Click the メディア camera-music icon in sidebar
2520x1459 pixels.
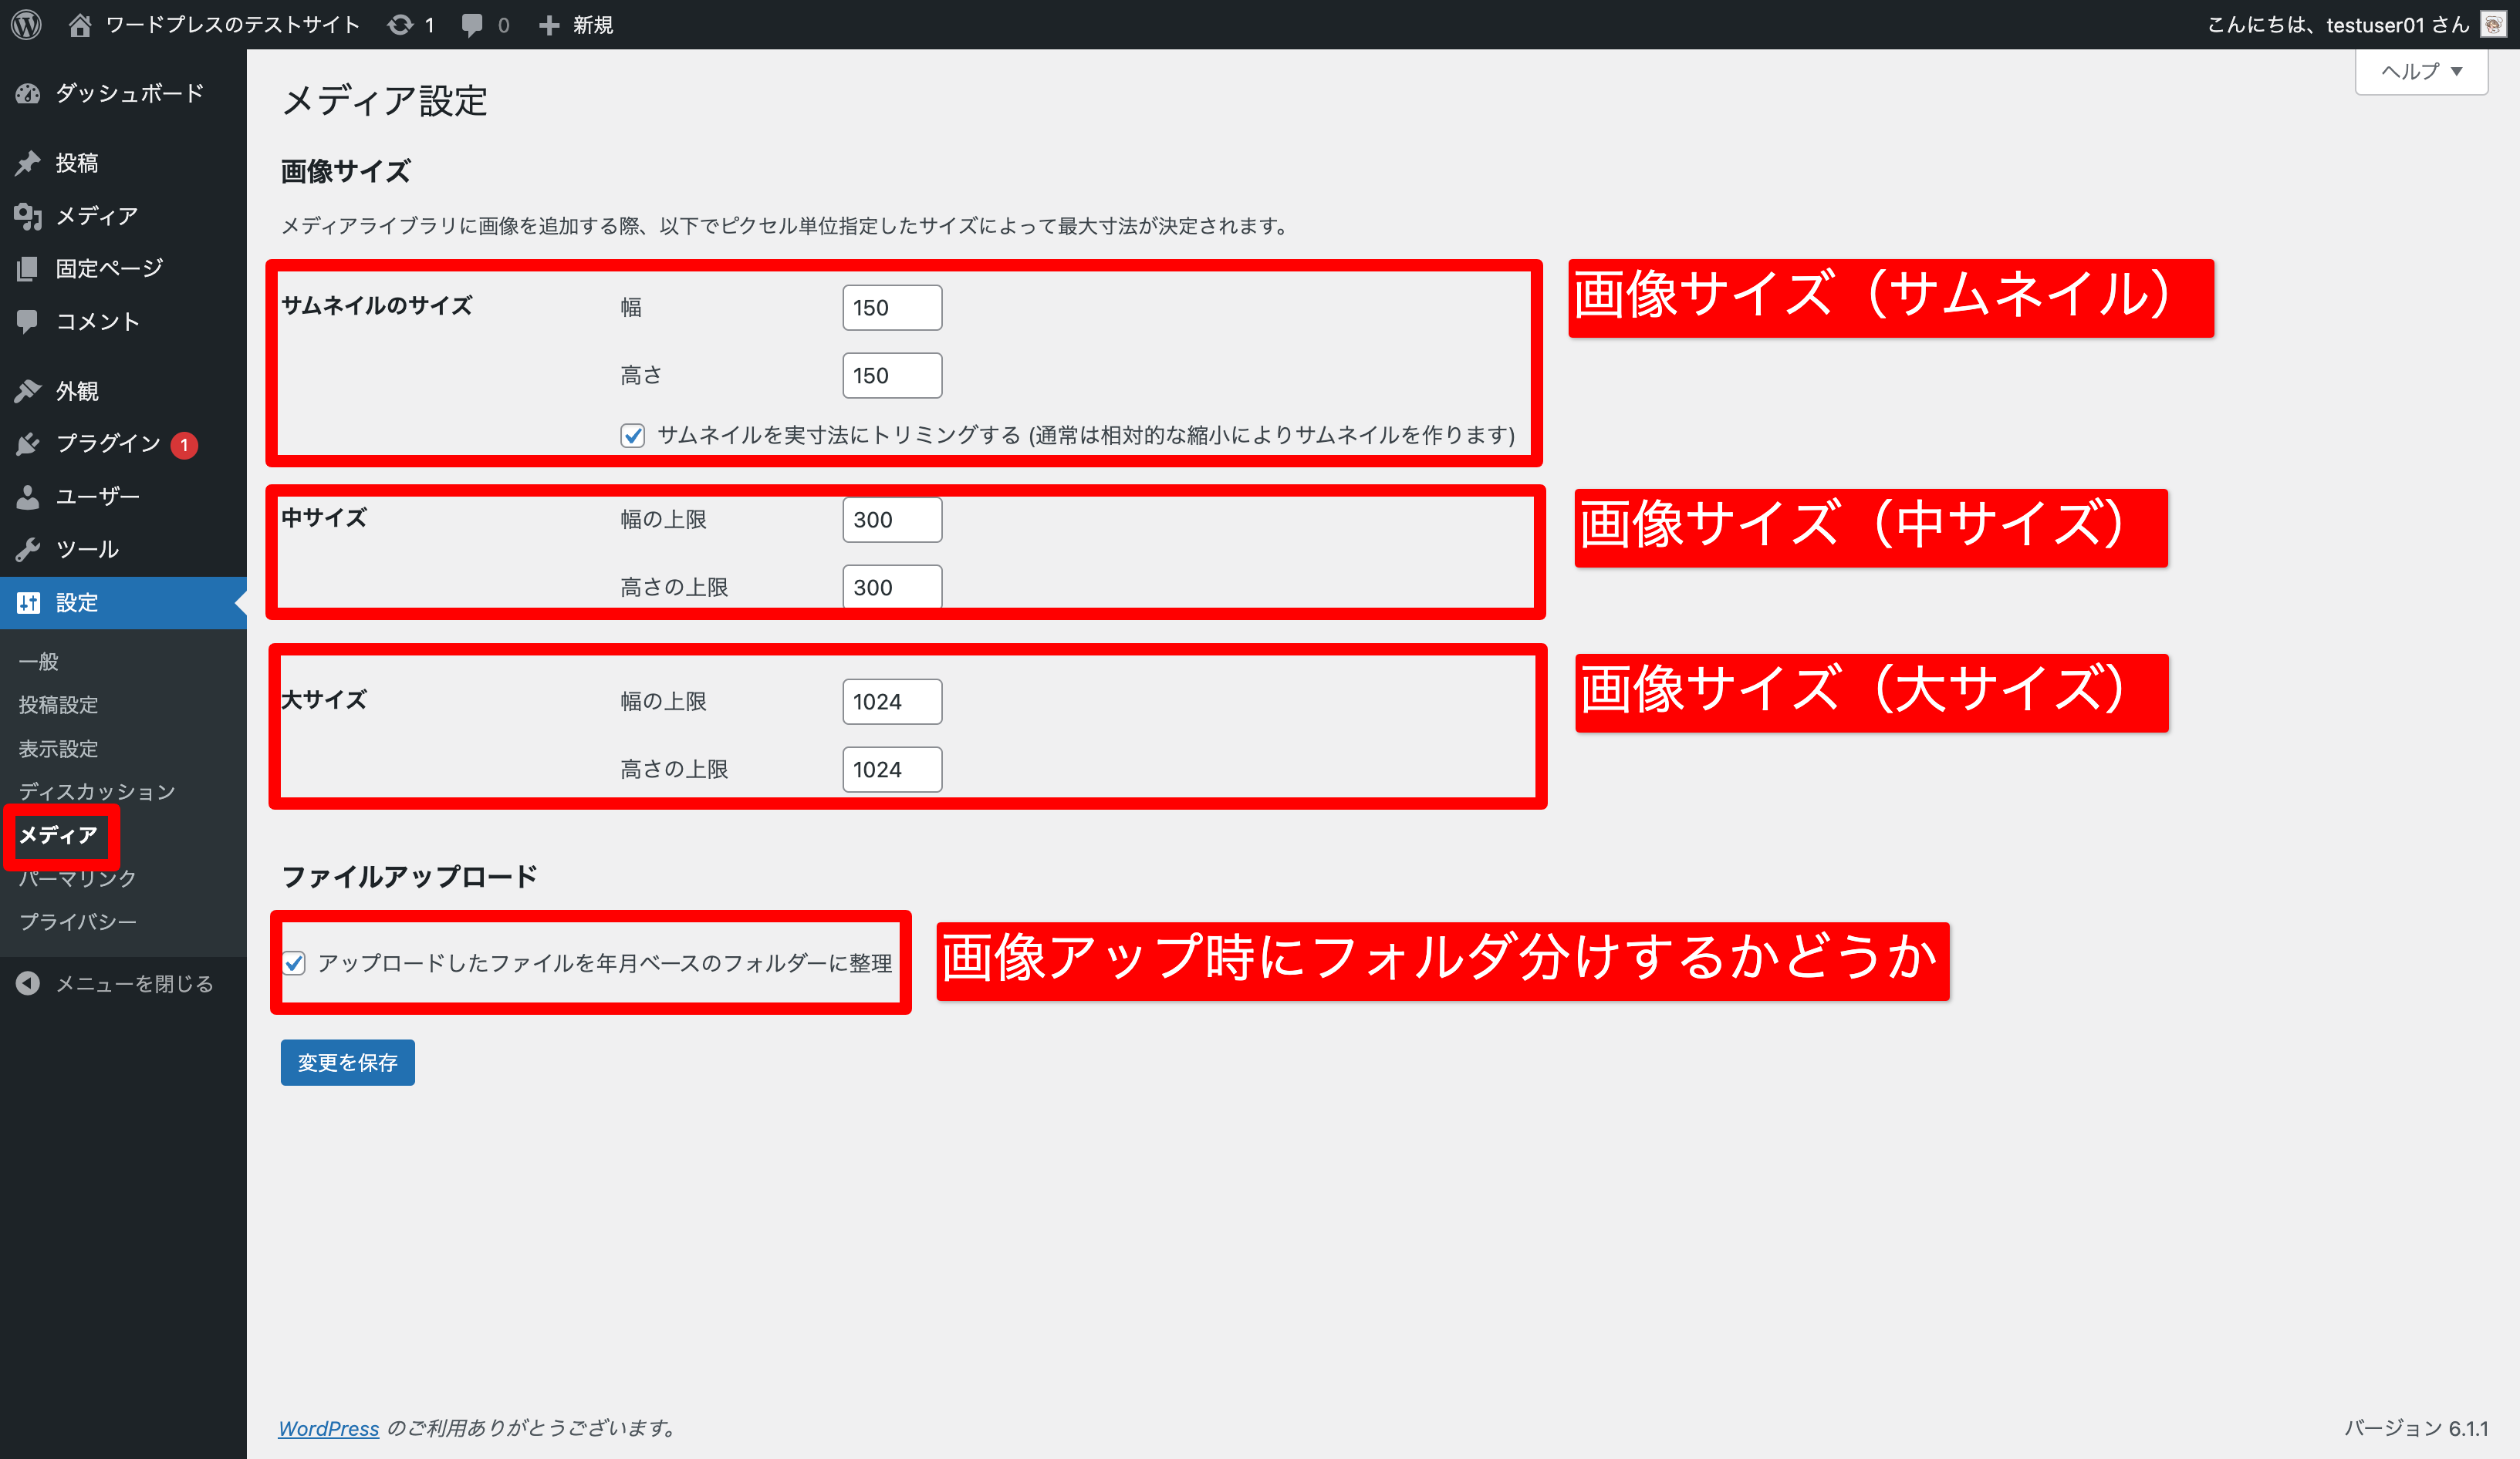pyautogui.click(x=28, y=216)
